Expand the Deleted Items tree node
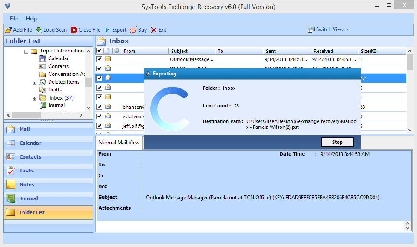This screenshot has height=247, width=417. coord(34,83)
